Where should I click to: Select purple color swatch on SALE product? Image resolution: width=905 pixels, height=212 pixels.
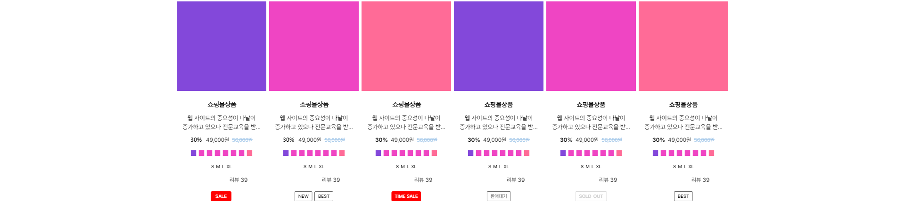tap(193, 153)
